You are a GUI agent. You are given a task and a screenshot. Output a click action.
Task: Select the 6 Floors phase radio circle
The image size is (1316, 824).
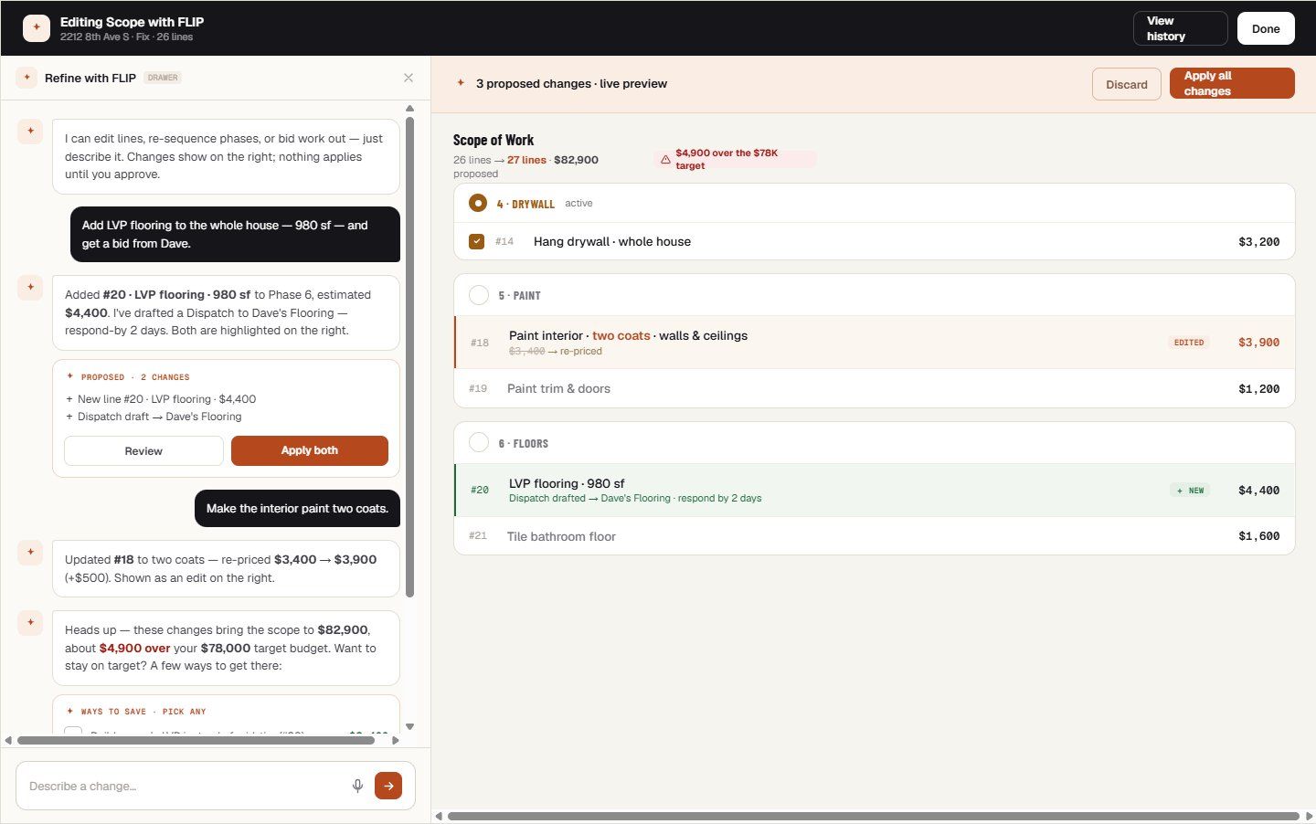click(479, 443)
